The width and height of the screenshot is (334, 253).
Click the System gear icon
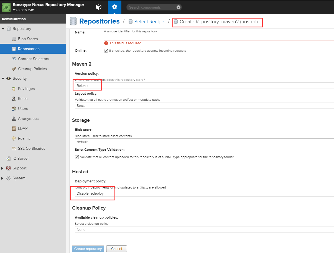[x=9, y=178]
